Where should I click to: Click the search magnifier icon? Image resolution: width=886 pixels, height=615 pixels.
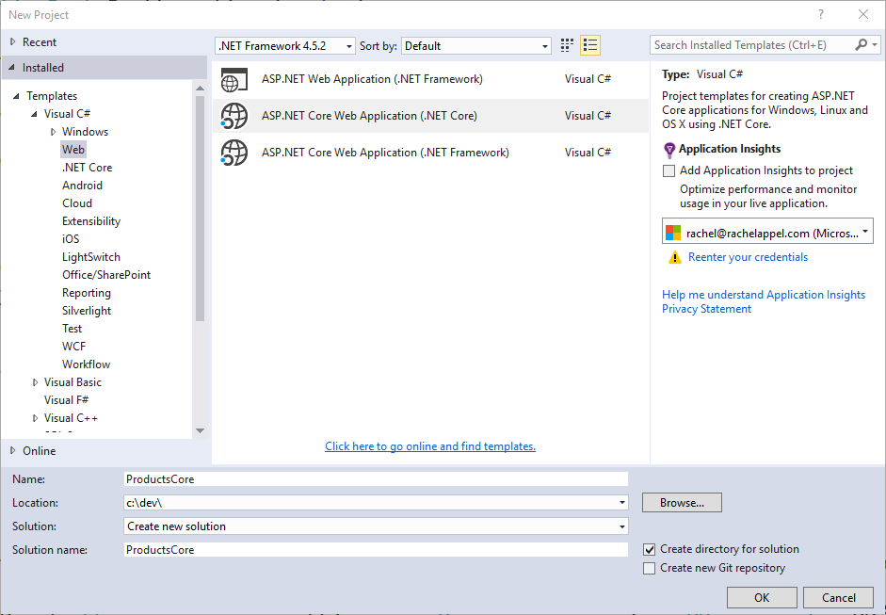click(x=862, y=44)
